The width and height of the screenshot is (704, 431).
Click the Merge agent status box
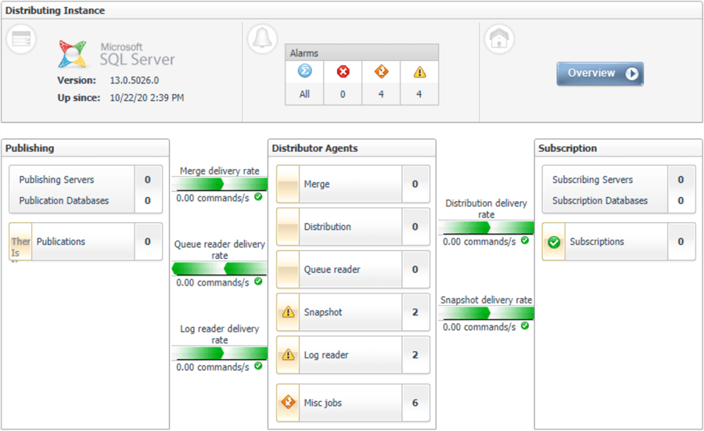tap(288, 184)
